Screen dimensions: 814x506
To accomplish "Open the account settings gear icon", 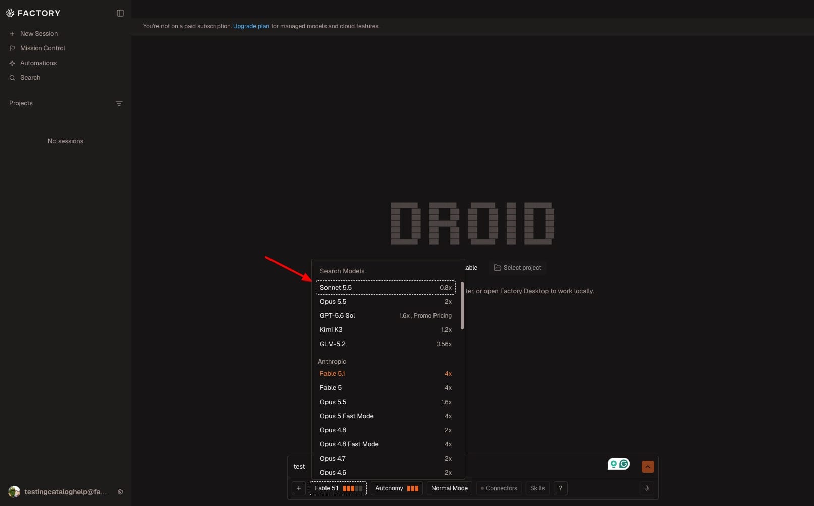I will [120, 492].
